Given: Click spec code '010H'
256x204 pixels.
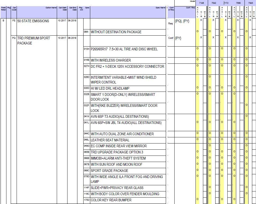Looking at the screenshot, I should pos(86,49).
